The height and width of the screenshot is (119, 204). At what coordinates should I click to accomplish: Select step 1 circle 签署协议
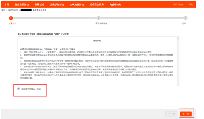pyautogui.click(x=11, y=18)
